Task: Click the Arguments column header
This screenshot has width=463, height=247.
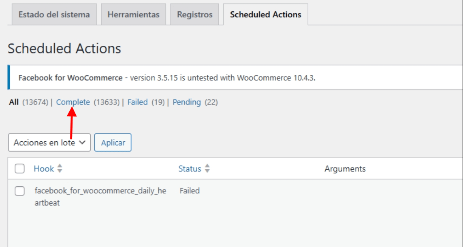Action: pyautogui.click(x=345, y=169)
